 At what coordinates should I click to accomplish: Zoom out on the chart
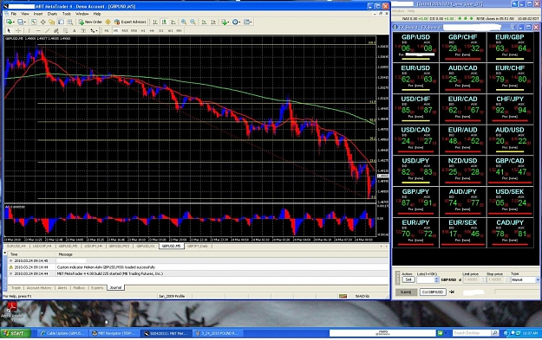[x=193, y=22]
